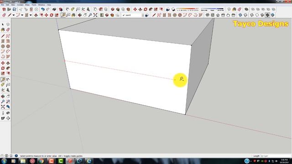Image resolution: width=292 pixels, height=164 pixels.
Task: Select the Polygon tool in left toolbar
Action: pos(8,46)
